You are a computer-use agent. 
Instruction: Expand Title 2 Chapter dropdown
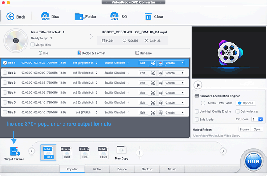pos(182,73)
